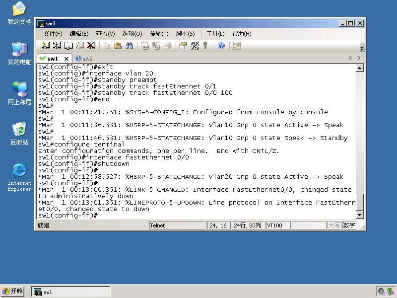Click the VT100 status field
The width and height of the screenshot is (397, 298).
pos(278,225)
